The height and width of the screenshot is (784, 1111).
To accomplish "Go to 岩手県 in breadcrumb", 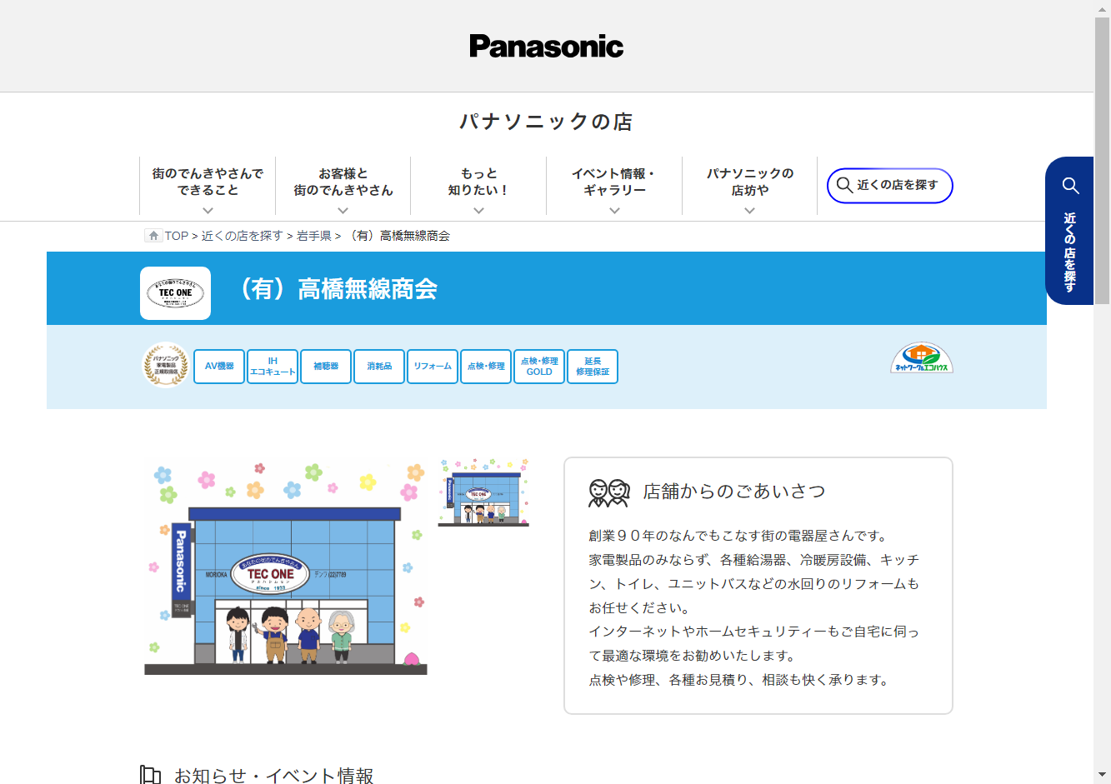I will coord(314,236).
